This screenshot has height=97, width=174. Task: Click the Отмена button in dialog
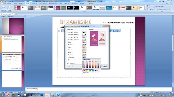[105, 66]
